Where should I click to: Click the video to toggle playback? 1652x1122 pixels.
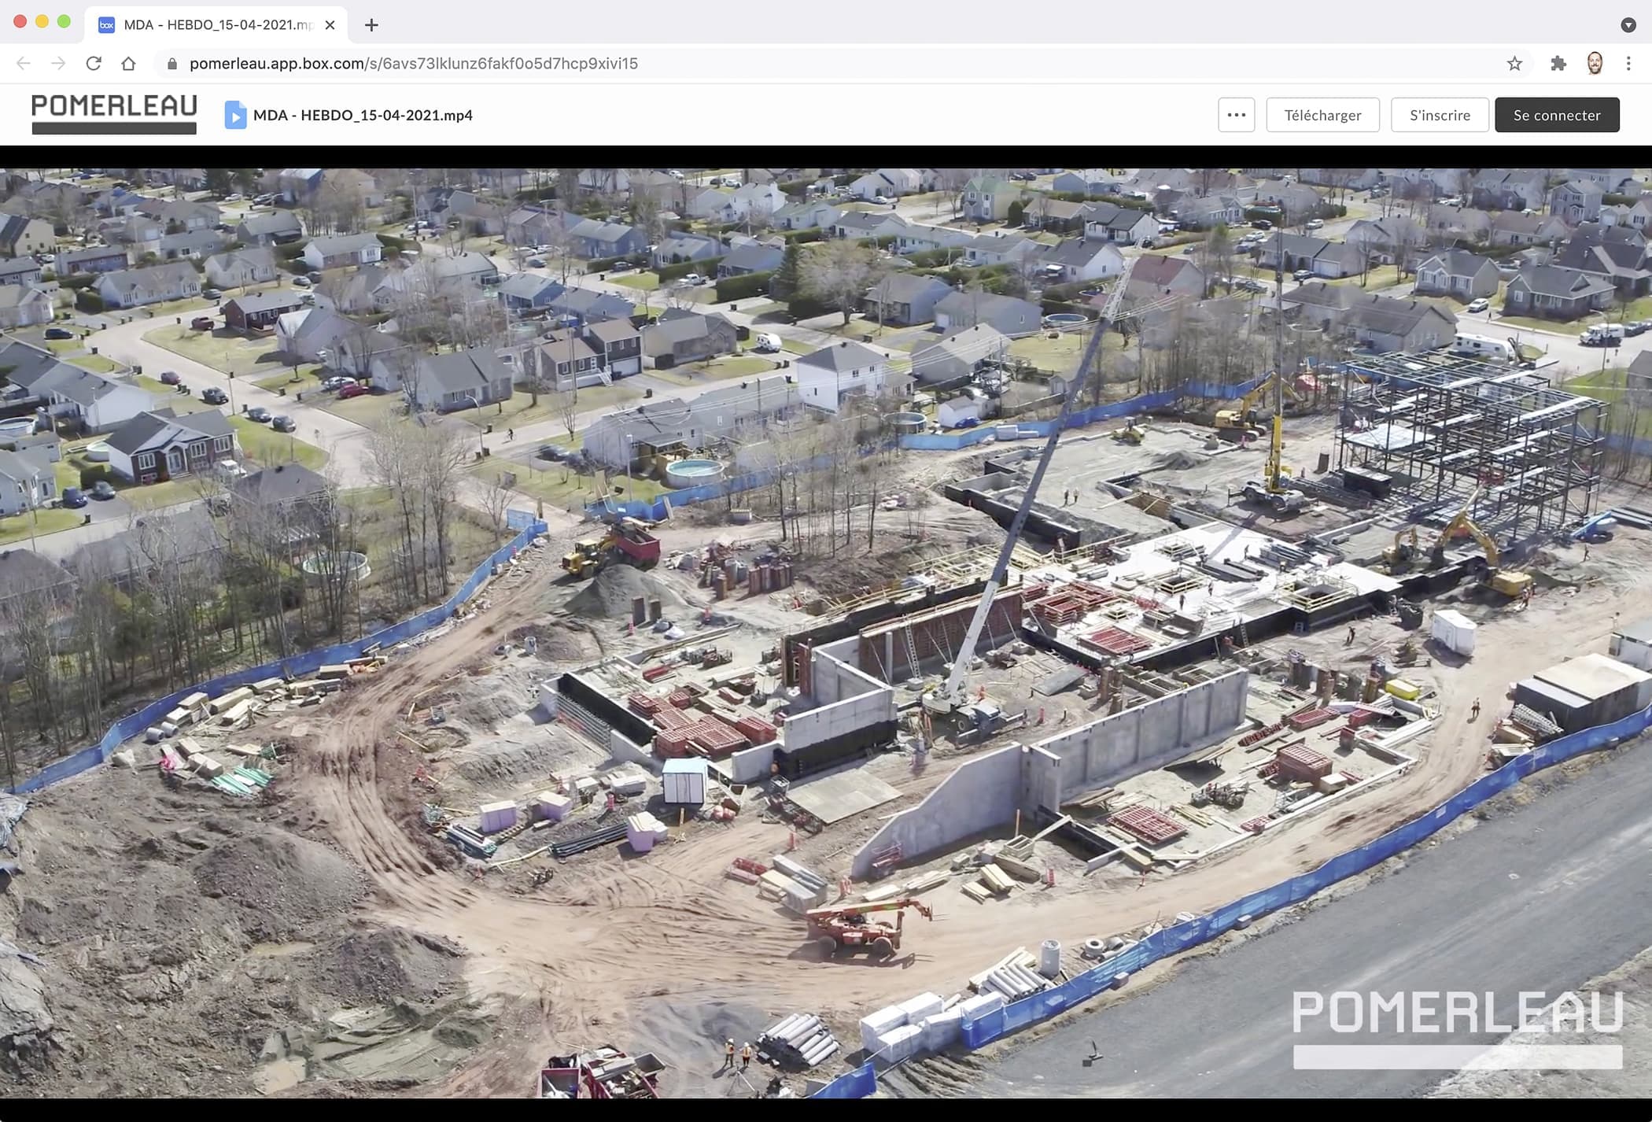tap(826, 633)
